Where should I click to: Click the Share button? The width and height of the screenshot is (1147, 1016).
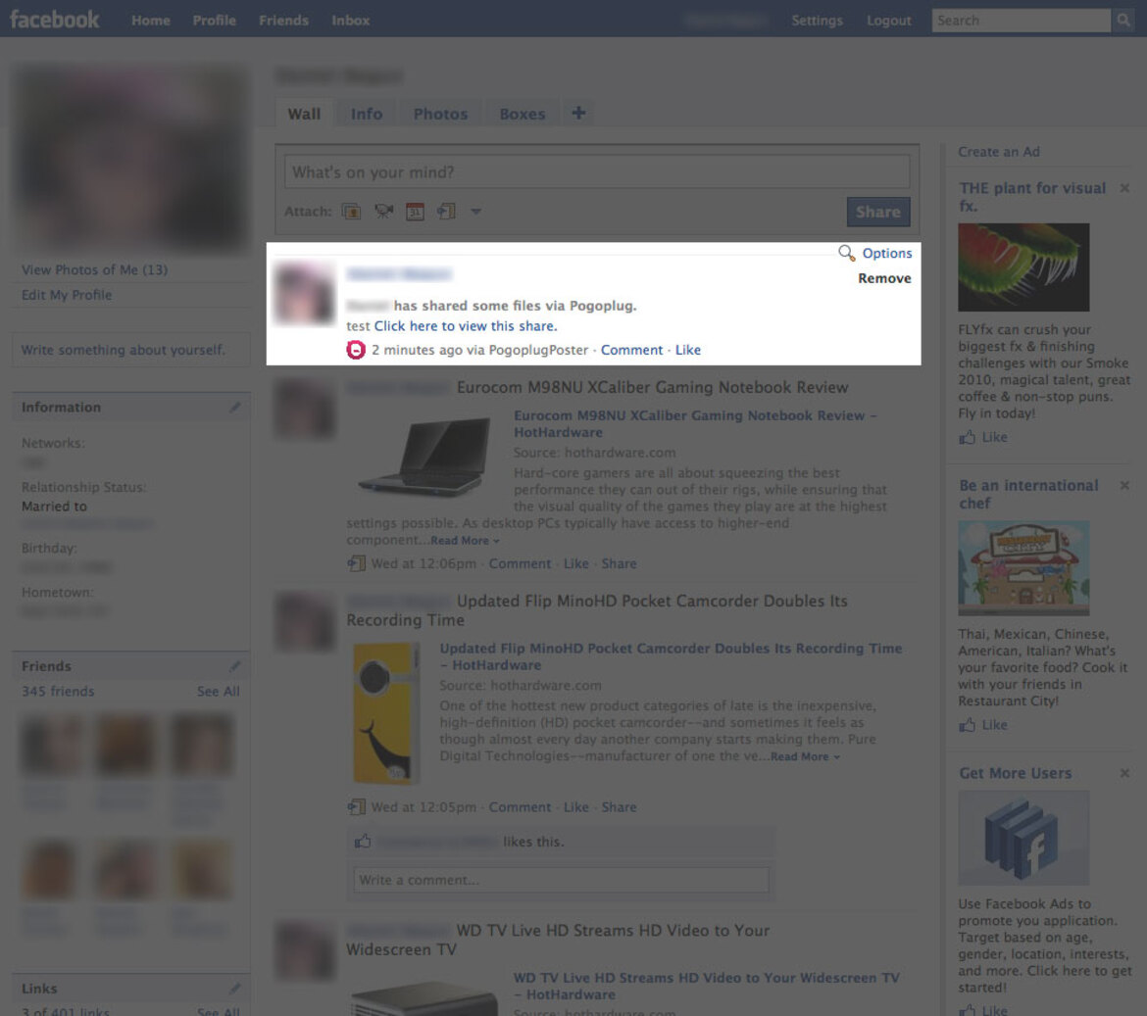click(877, 212)
